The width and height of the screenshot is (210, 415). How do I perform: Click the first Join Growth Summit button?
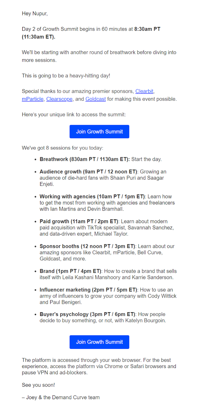point(99,132)
